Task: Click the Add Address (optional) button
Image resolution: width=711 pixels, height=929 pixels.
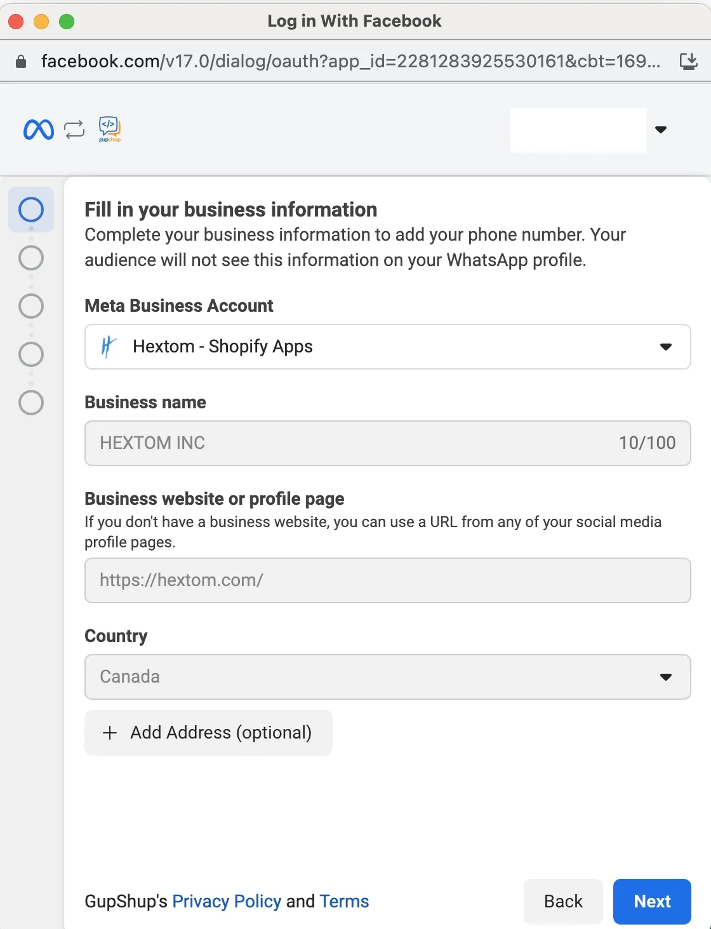Action: (208, 733)
